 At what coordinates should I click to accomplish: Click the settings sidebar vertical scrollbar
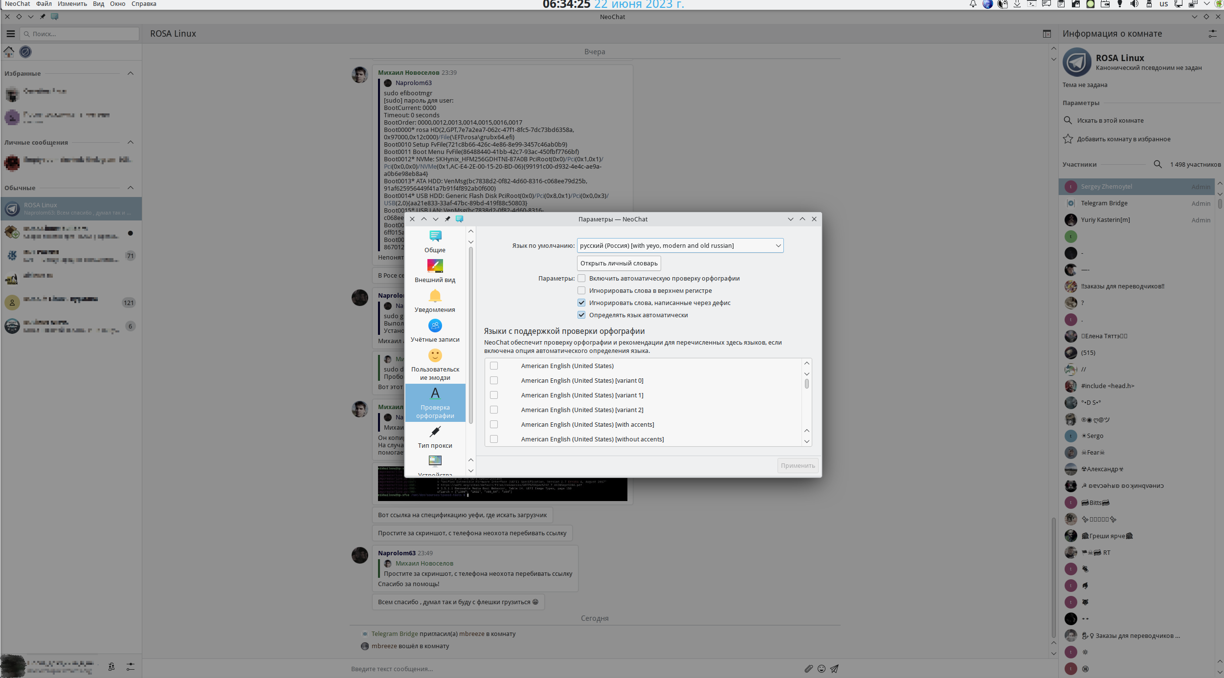click(x=471, y=335)
